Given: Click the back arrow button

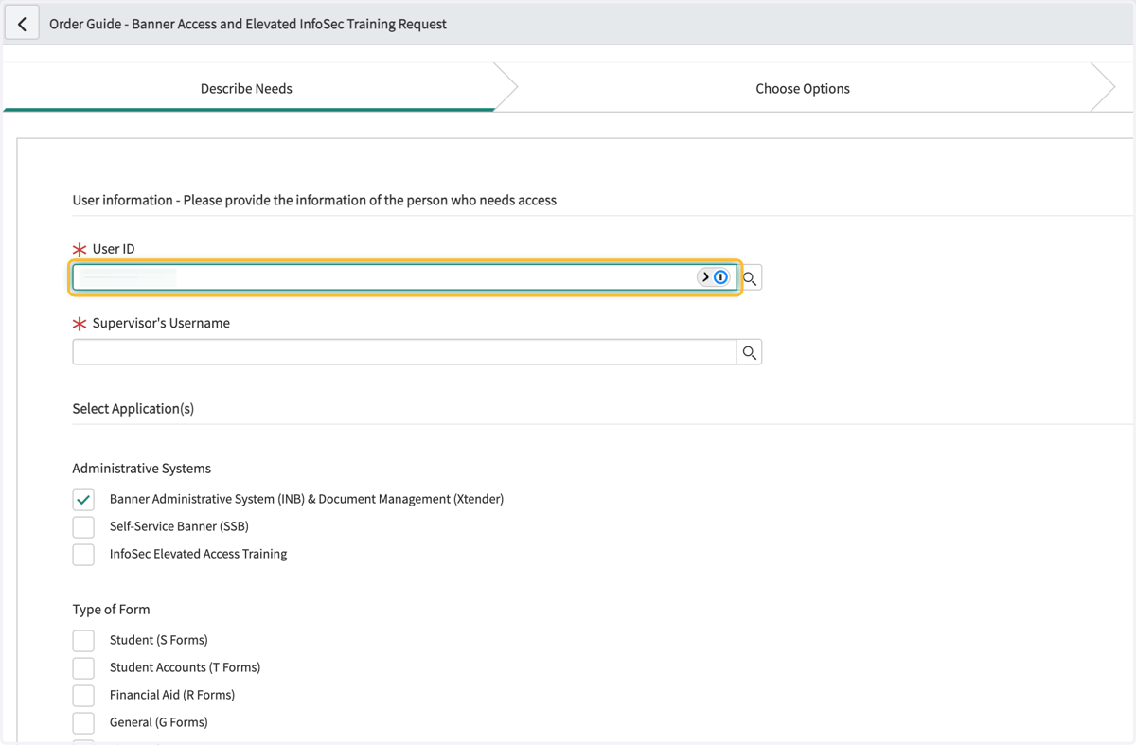Looking at the screenshot, I should 22,25.
